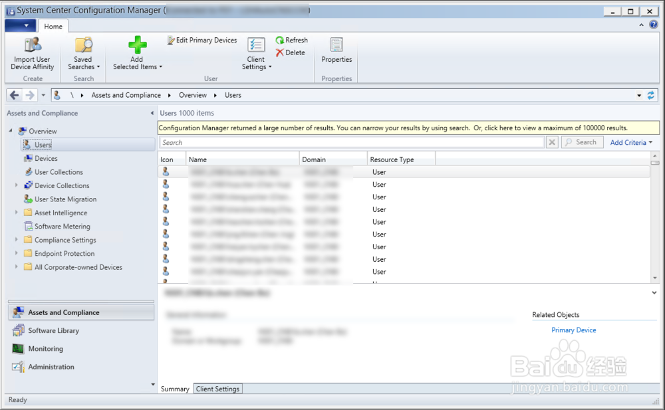Open Endpoint Protection folder

[x=65, y=253]
